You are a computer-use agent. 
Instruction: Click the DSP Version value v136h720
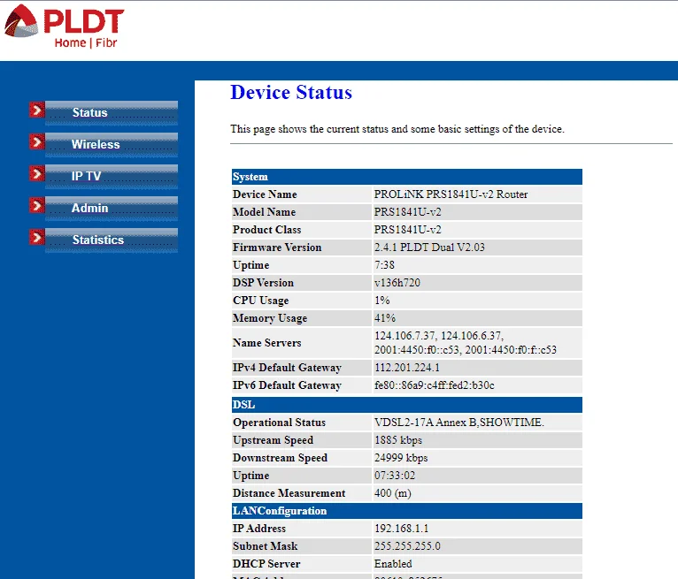(397, 283)
